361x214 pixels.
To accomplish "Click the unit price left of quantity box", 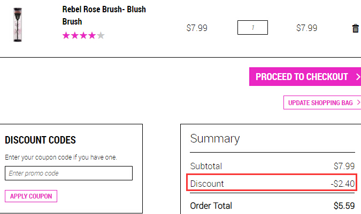I will 197,28.
